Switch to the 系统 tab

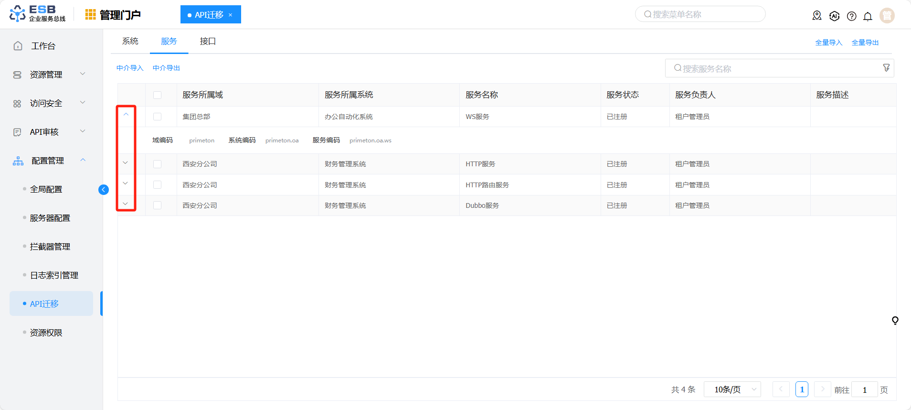click(x=130, y=41)
